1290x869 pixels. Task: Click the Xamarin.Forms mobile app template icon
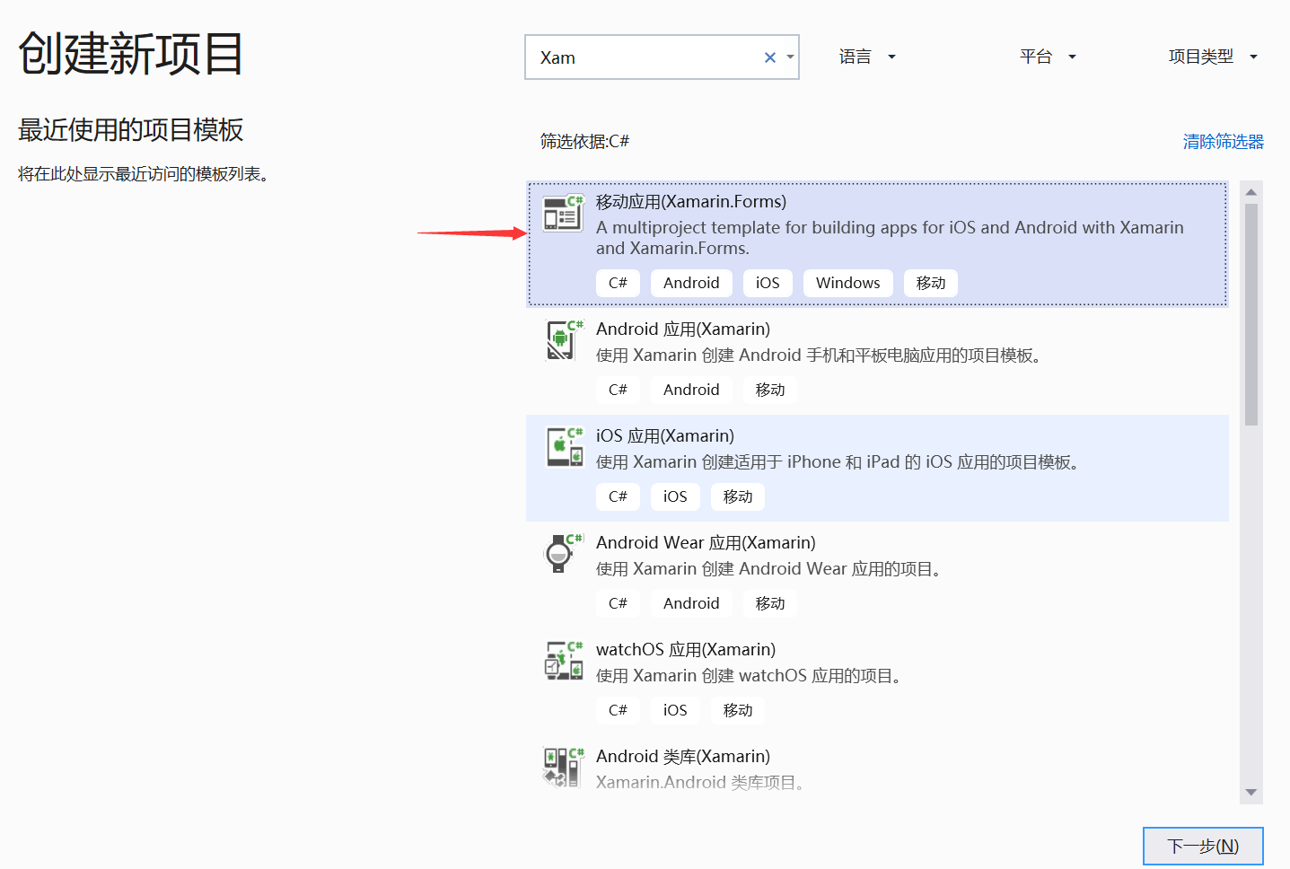(x=563, y=213)
